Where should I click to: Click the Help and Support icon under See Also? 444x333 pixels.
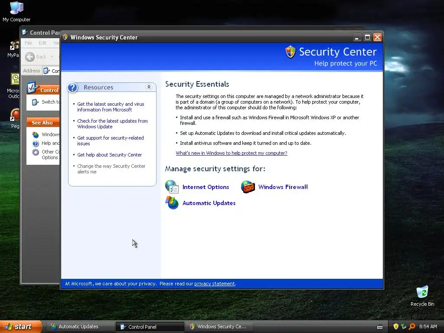36,143
